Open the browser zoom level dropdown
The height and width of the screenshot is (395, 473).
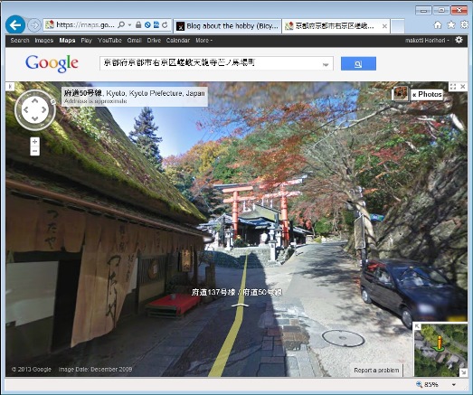pos(454,385)
